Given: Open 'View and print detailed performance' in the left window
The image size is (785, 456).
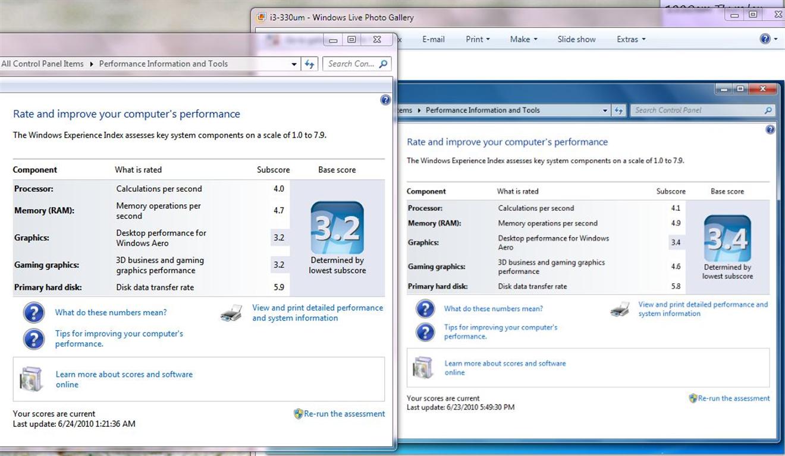Looking at the screenshot, I should 318,313.
